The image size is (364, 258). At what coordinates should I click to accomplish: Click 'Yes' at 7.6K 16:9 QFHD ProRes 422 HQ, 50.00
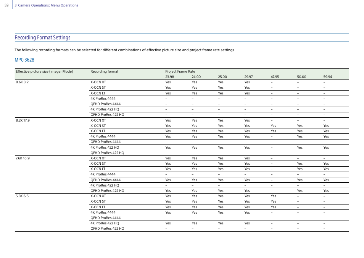(300, 191)
